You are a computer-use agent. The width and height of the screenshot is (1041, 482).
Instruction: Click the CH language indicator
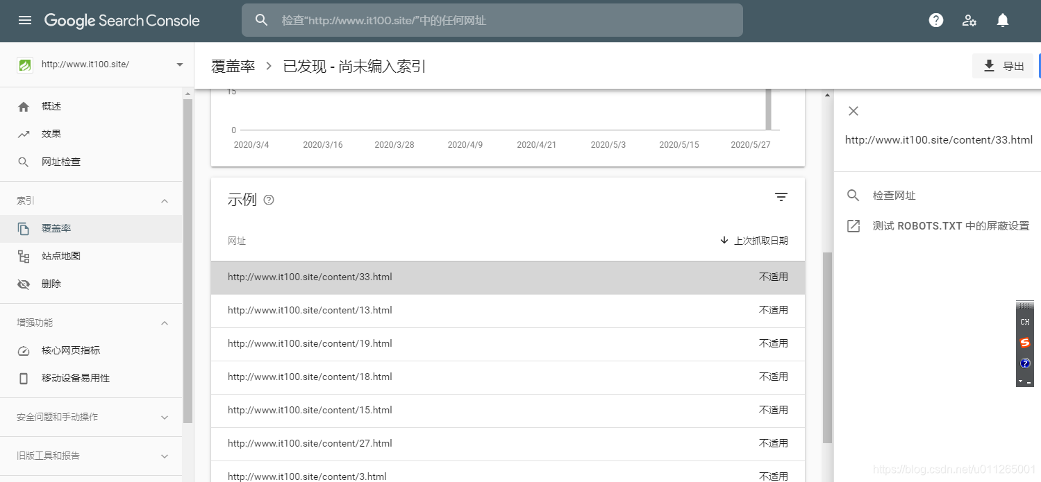click(1025, 322)
